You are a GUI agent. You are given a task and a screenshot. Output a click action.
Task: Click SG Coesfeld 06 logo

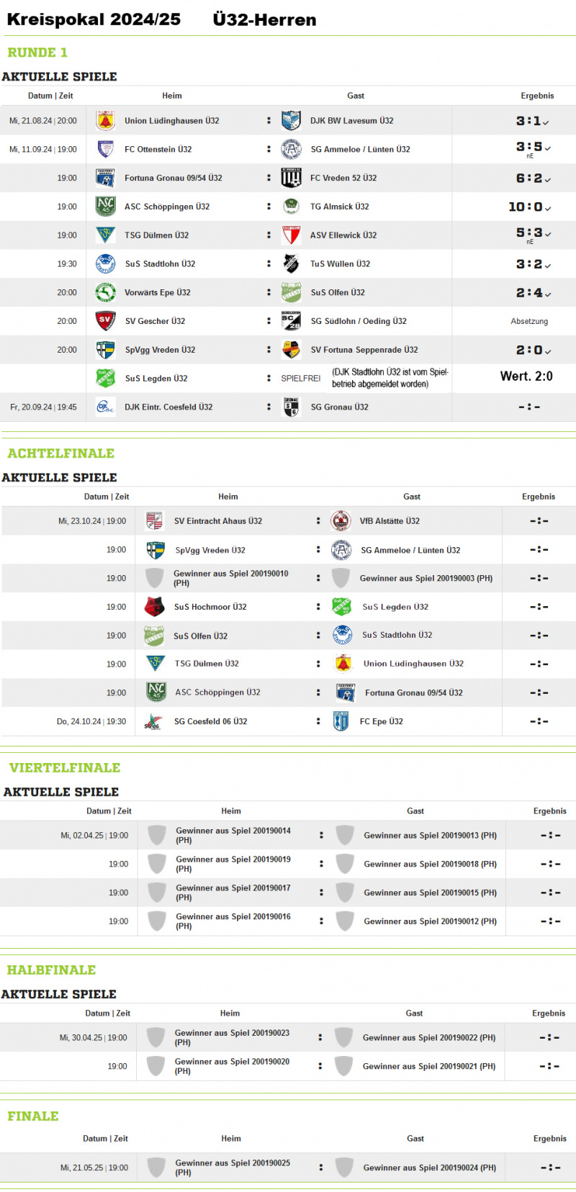153,722
